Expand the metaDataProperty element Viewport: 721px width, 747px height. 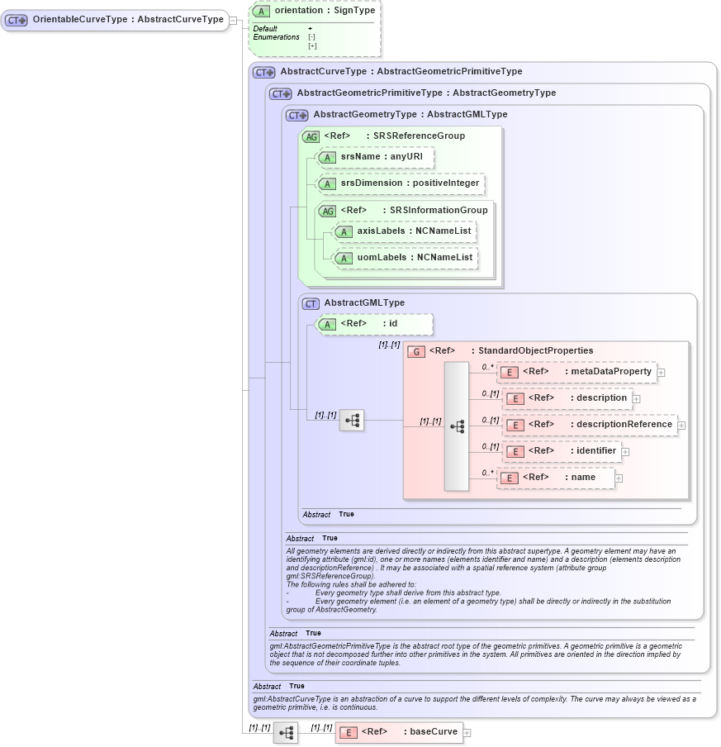pos(661,373)
